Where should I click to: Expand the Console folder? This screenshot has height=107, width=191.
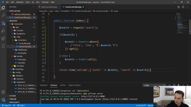[x=12, y=30]
